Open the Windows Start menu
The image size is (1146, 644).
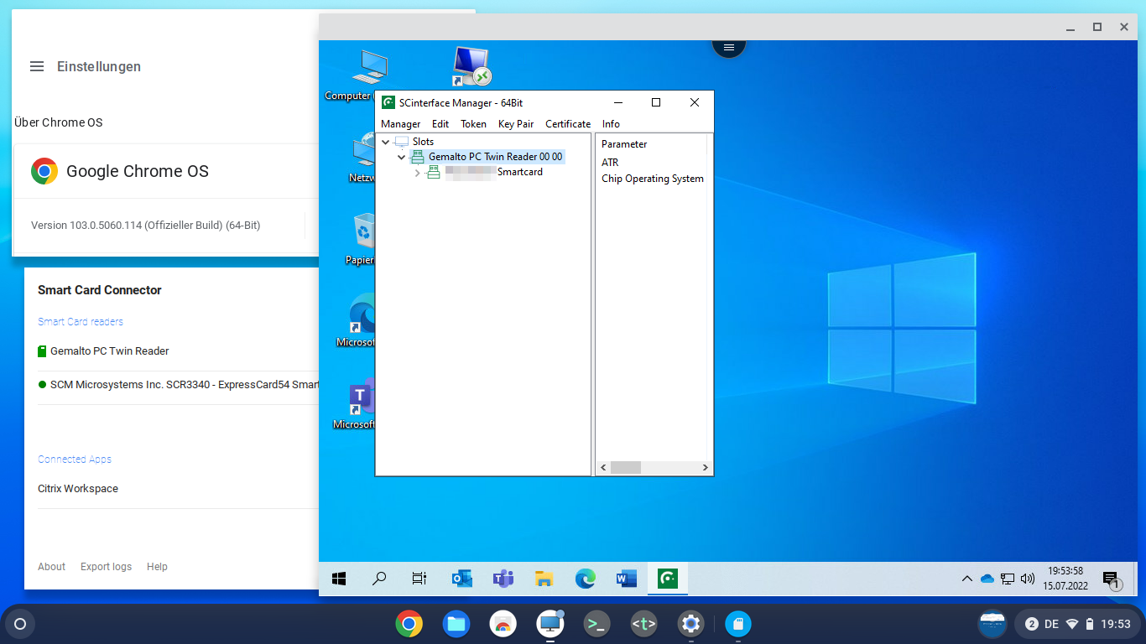pyautogui.click(x=339, y=579)
